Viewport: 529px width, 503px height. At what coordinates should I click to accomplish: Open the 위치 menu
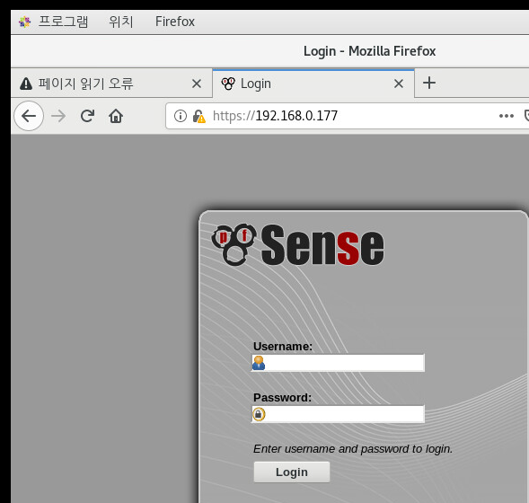click(121, 22)
